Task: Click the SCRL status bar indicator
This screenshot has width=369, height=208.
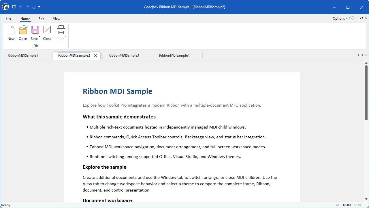Action: (x=358, y=205)
